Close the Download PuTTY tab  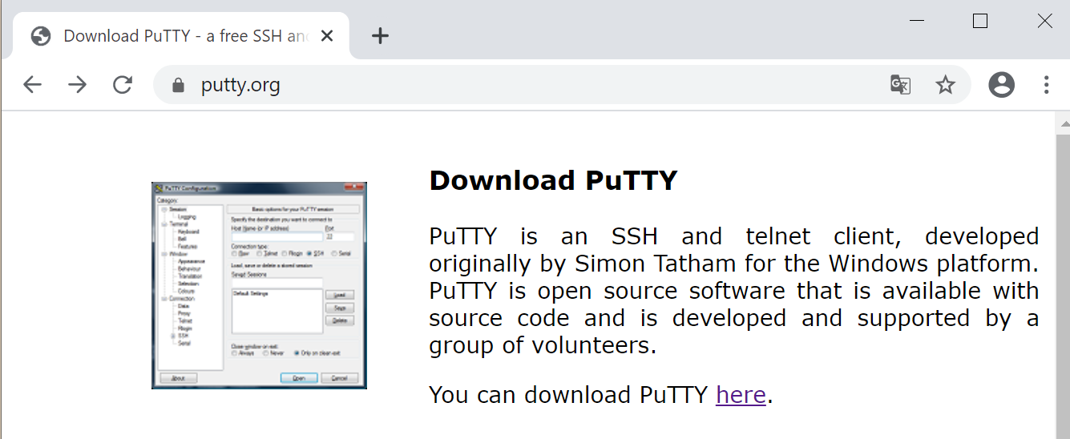point(327,36)
